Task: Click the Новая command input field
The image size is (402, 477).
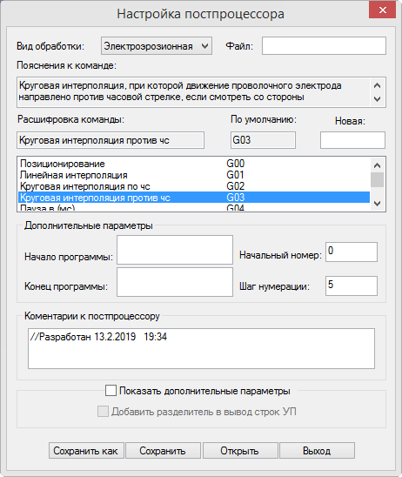Action: 352,140
